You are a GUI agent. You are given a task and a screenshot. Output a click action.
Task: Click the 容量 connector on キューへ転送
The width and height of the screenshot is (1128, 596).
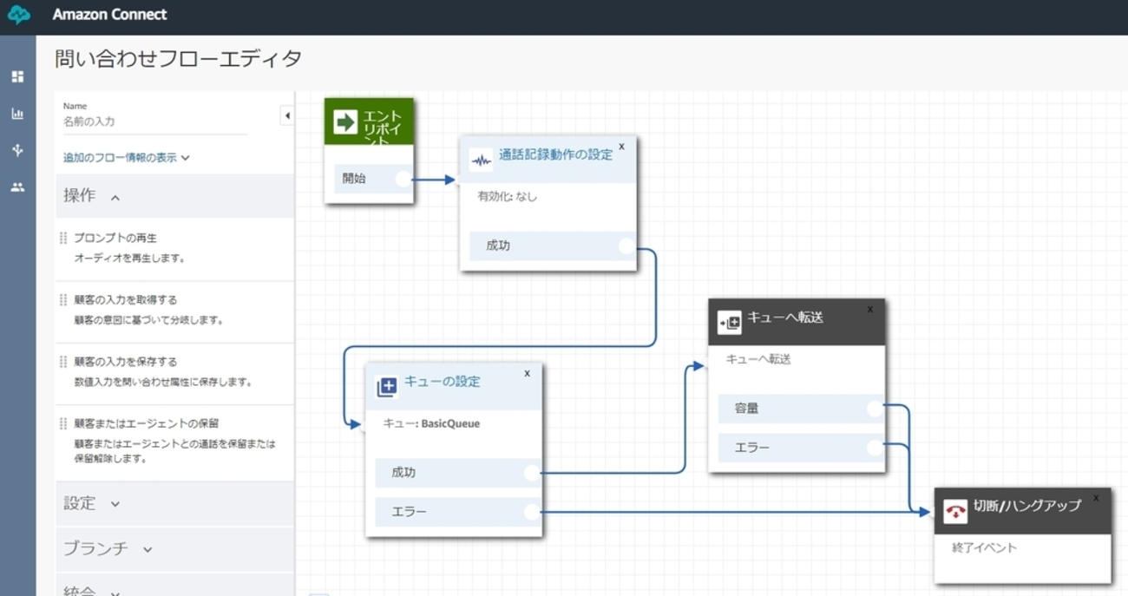pos(876,409)
